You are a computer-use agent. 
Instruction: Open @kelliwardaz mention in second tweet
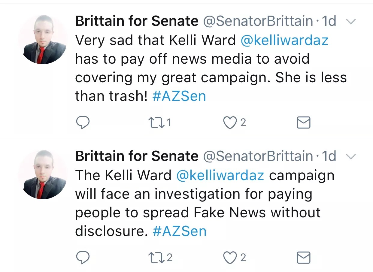220,175
